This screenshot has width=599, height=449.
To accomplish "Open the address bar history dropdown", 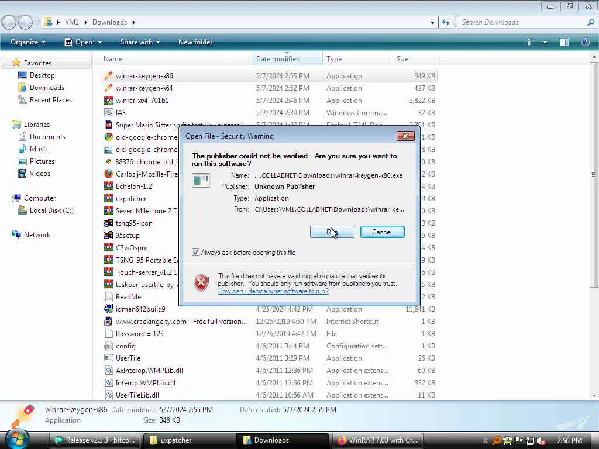I will [432, 23].
